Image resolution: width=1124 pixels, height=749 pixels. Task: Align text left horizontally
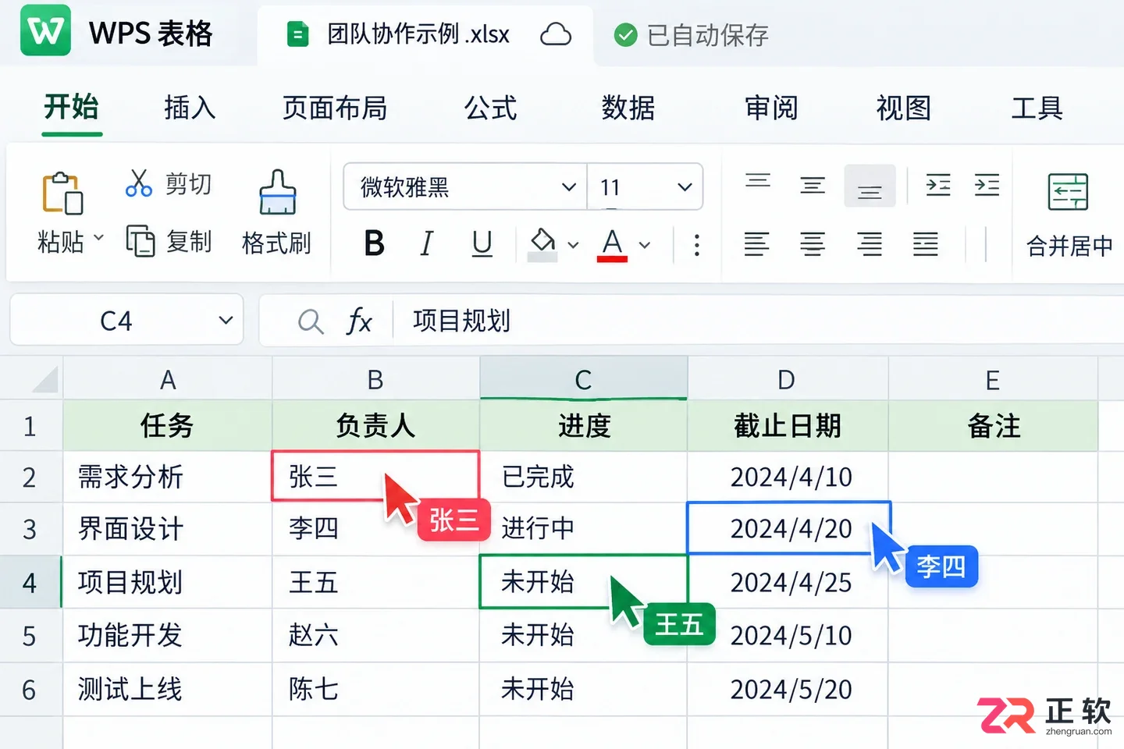pyautogui.click(x=756, y=245)
